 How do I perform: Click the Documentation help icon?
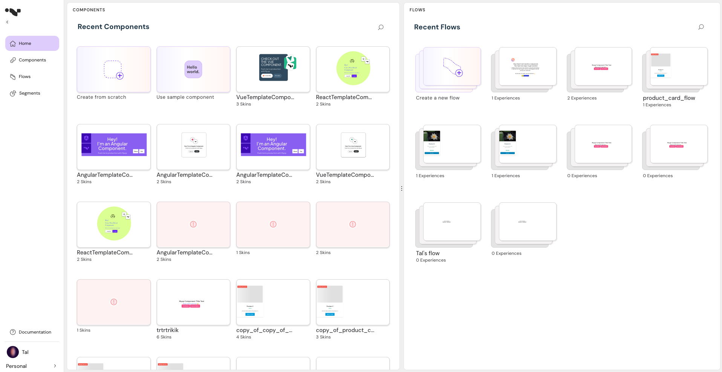[13, 332]
